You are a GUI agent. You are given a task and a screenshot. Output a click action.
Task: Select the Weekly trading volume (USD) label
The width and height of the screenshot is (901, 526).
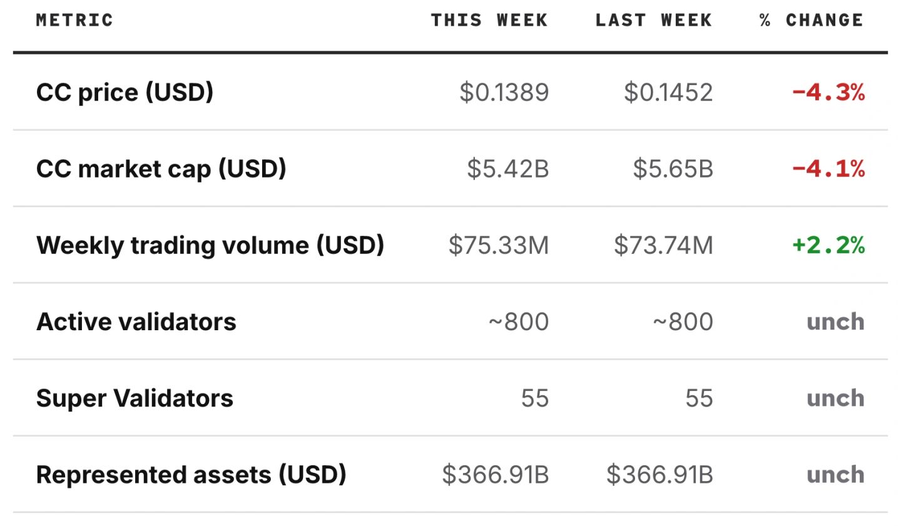coord(210,245)
